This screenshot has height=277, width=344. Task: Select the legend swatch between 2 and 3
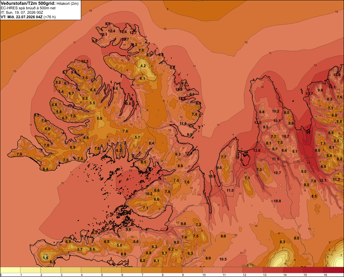pyautogui.click(x=51, y=270)
